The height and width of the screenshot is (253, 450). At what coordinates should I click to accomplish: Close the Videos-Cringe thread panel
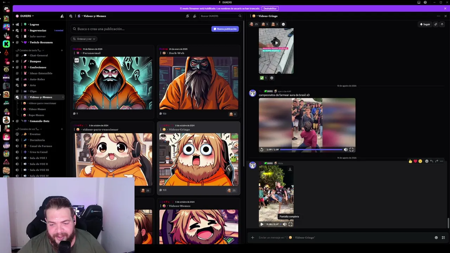tap(445, 16)
